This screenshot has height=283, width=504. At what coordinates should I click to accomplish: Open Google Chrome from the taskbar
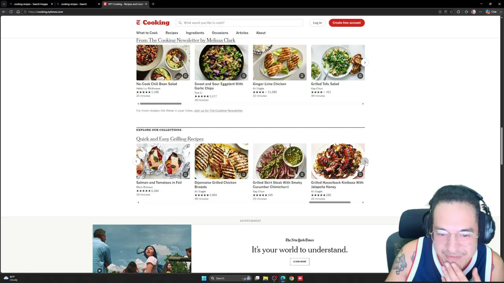click(x=291, y=278)
